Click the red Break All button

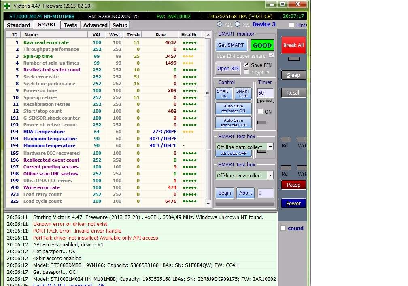point(293,45)
